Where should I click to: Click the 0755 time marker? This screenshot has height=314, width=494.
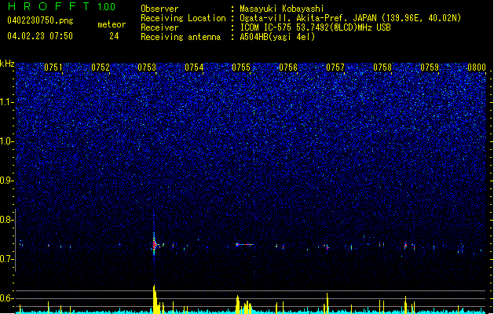point(241,68)
